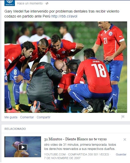Dismiss the related video with X
Screen dimensions: 130x163
(x=125, y=139)
